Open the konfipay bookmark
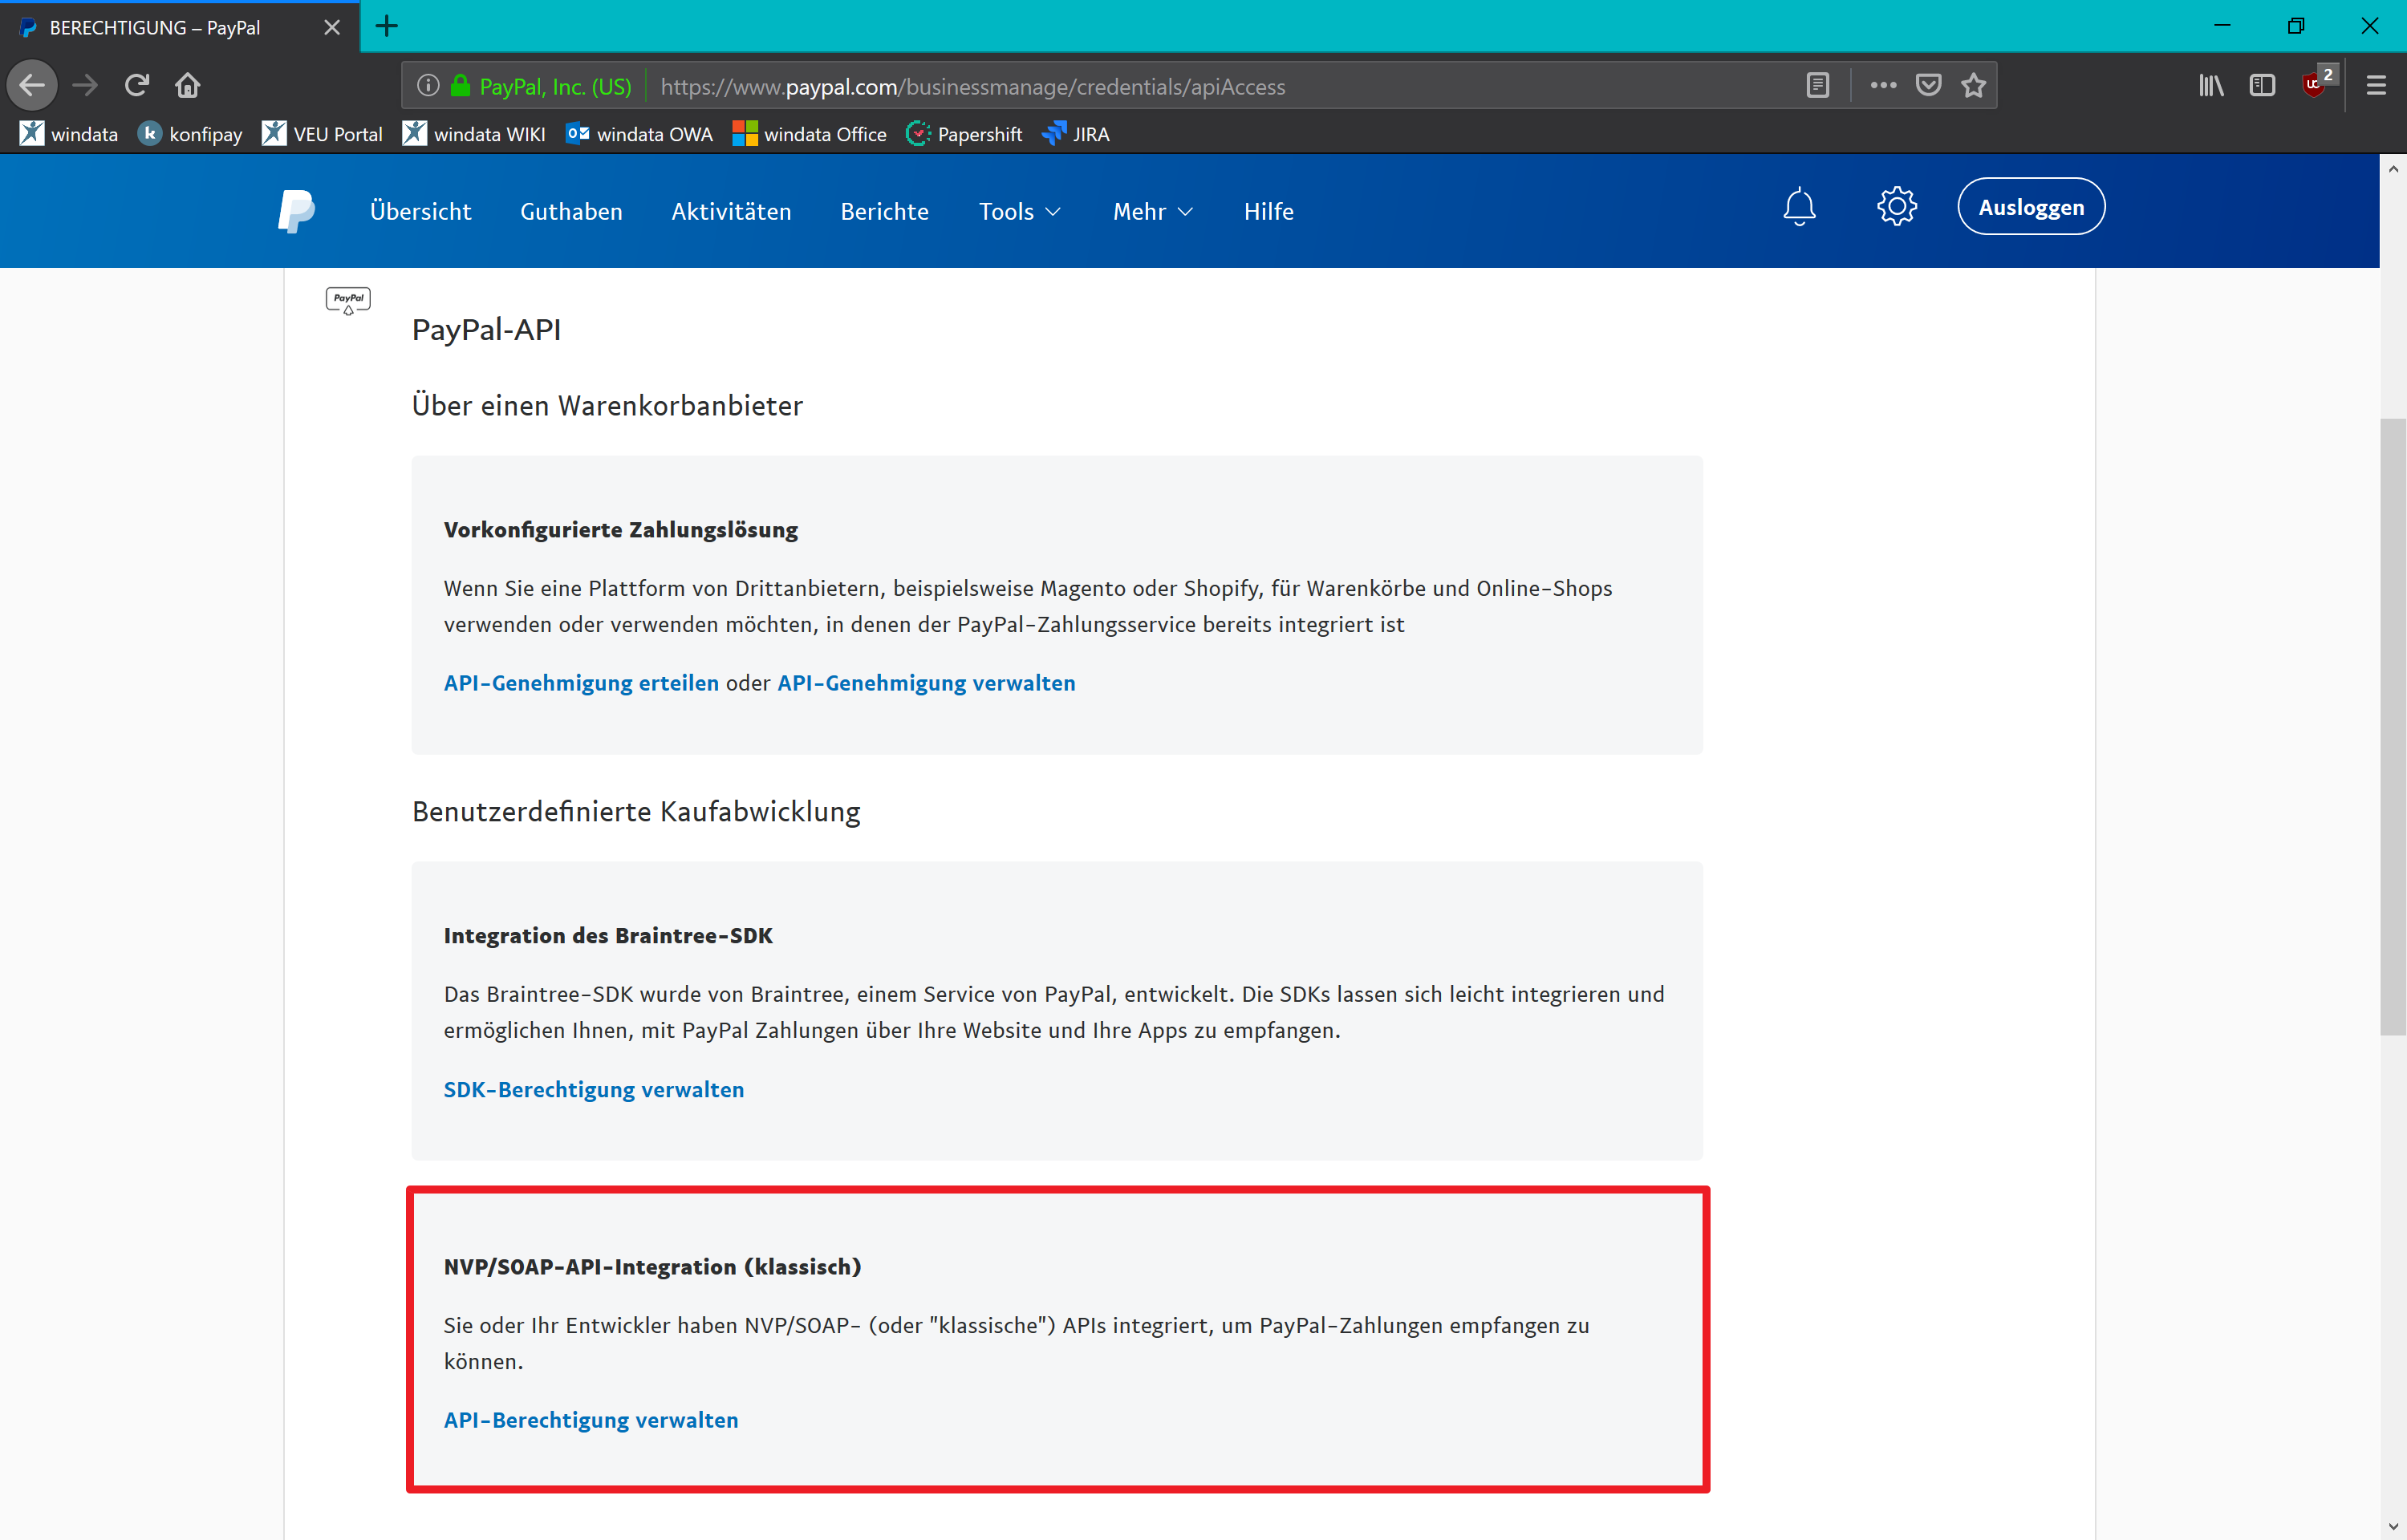The image size is (2407, 1540). tap(190, 133)
